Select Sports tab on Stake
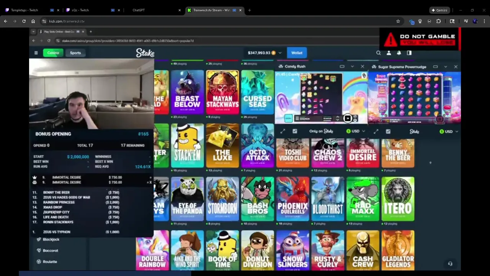This screenshot has height=276, width=490. point(75,53)
